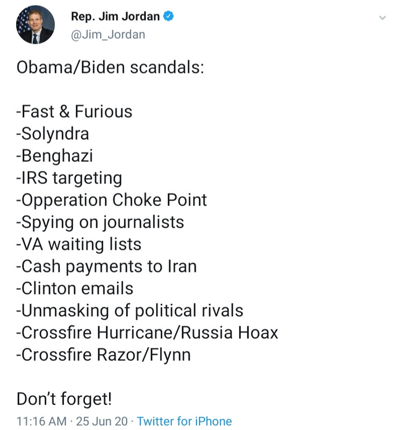Click the '-Fast & Furious' line
This screenshot has height=430, width=402.
point(74,112)
